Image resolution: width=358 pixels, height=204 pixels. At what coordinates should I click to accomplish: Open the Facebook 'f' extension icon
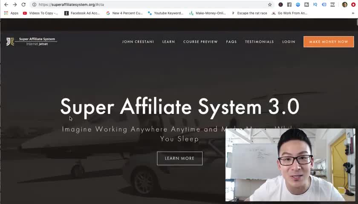pos(289,5)
